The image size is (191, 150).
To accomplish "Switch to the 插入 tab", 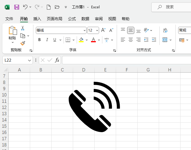I will pos(37,19).
